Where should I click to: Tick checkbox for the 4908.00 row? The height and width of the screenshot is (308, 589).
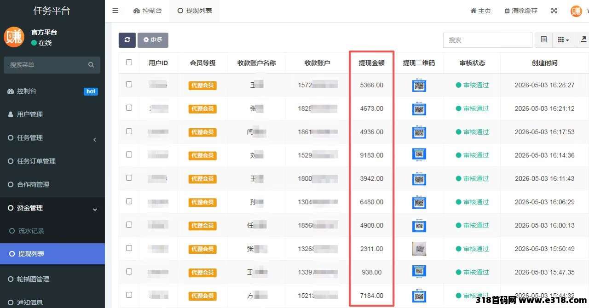pyautogui.click(x=129, y=225)
